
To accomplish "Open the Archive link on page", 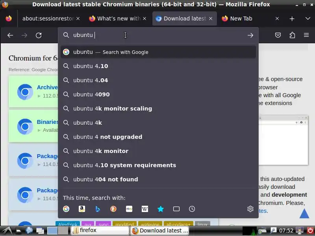I will tap(47, 87).
